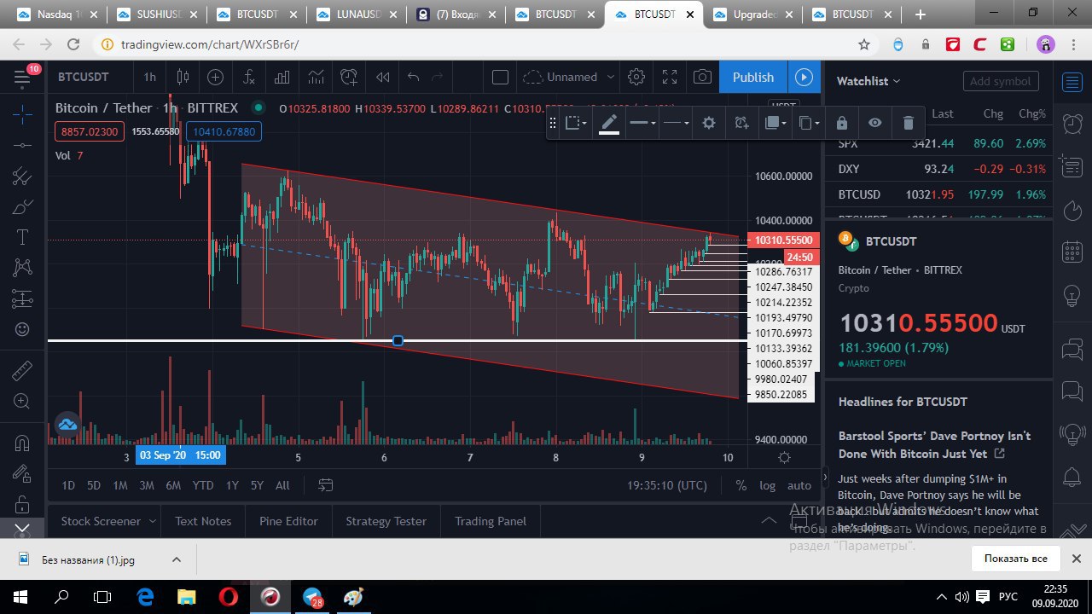Add alert on the selected drawing
The height and width of the screenshot is (614, 1092).
pos(741,123)
